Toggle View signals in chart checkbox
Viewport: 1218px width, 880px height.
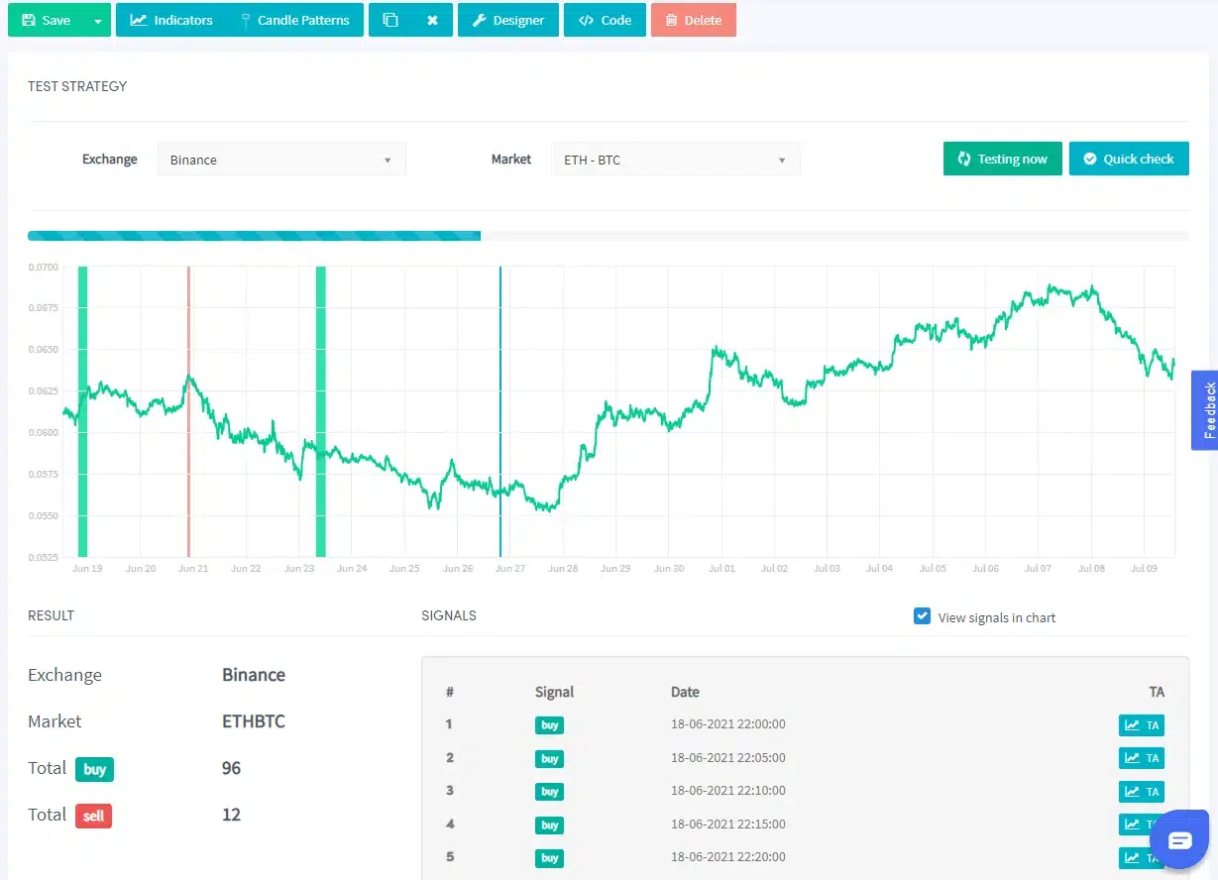point(922,616)
